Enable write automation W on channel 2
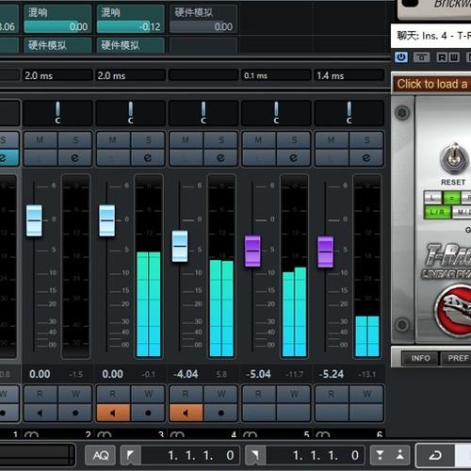This screenshot has width=471, height=471. pos(75,395)
